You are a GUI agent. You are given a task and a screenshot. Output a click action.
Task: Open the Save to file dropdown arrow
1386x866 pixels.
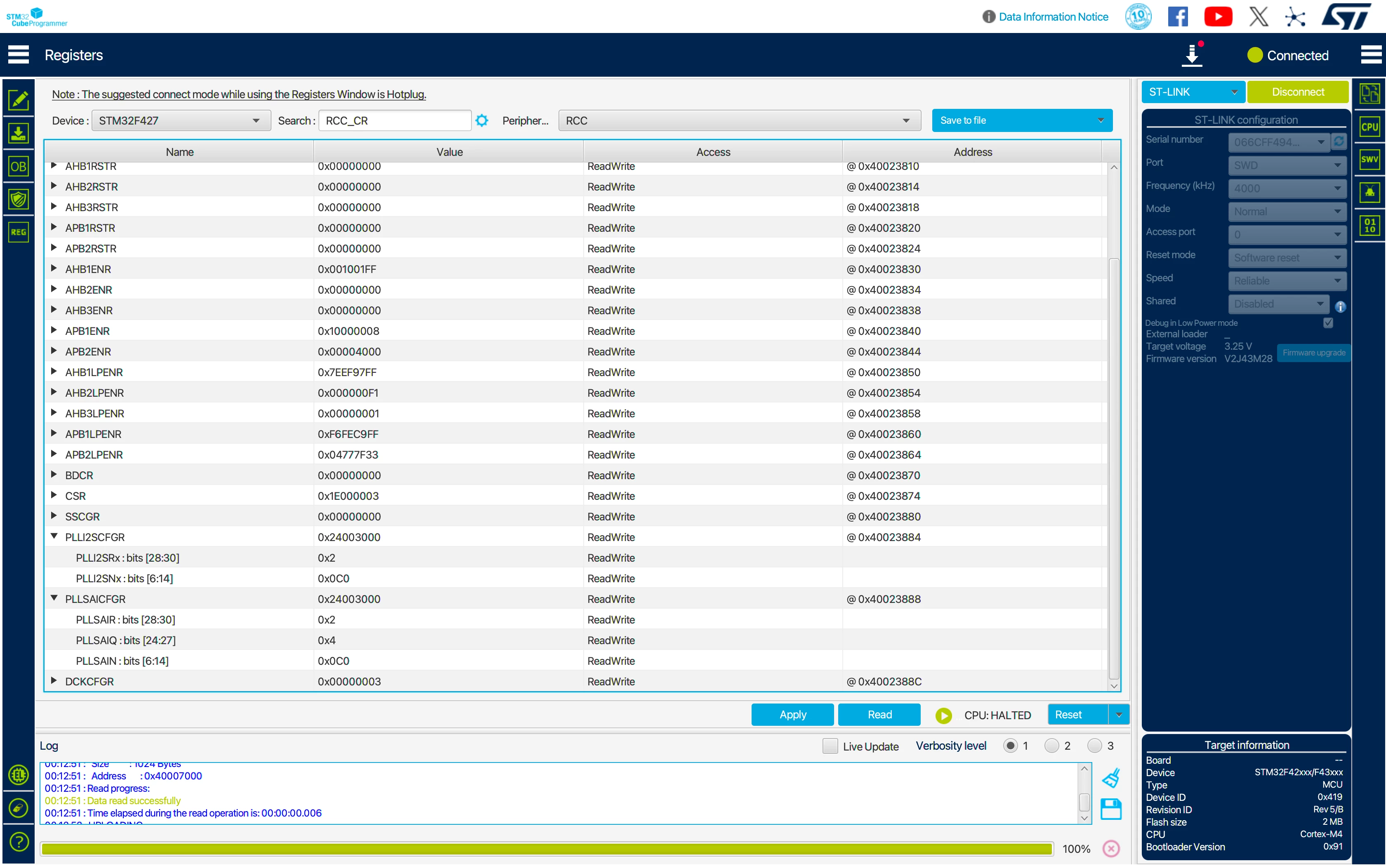click(1100, 120)
